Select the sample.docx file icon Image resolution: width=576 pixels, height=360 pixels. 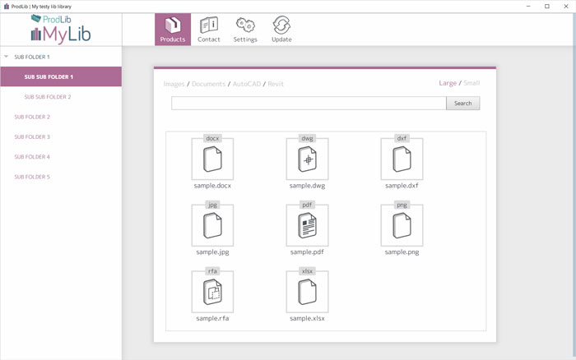click(x=212, y=159)
